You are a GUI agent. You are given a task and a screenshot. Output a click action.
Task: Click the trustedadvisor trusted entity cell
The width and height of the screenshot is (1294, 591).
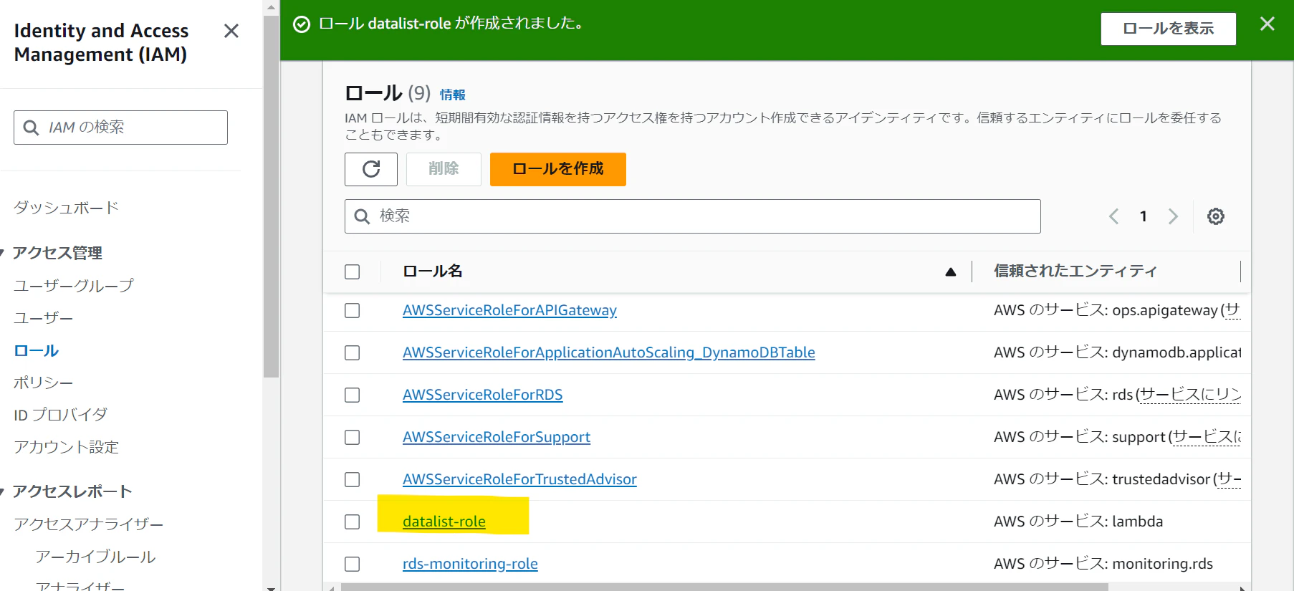pyautogui.click(x=1117, y=479)
